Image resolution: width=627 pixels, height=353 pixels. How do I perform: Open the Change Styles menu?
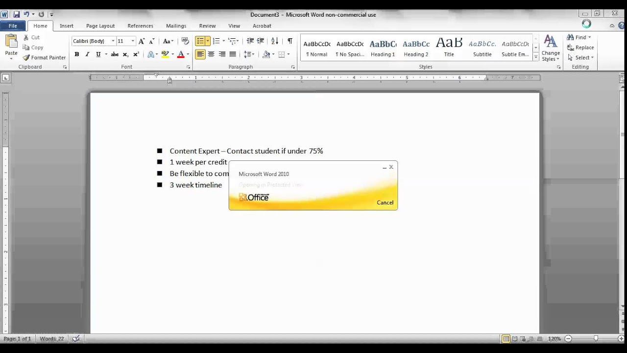pyautogui.click(x=551, y=49)
